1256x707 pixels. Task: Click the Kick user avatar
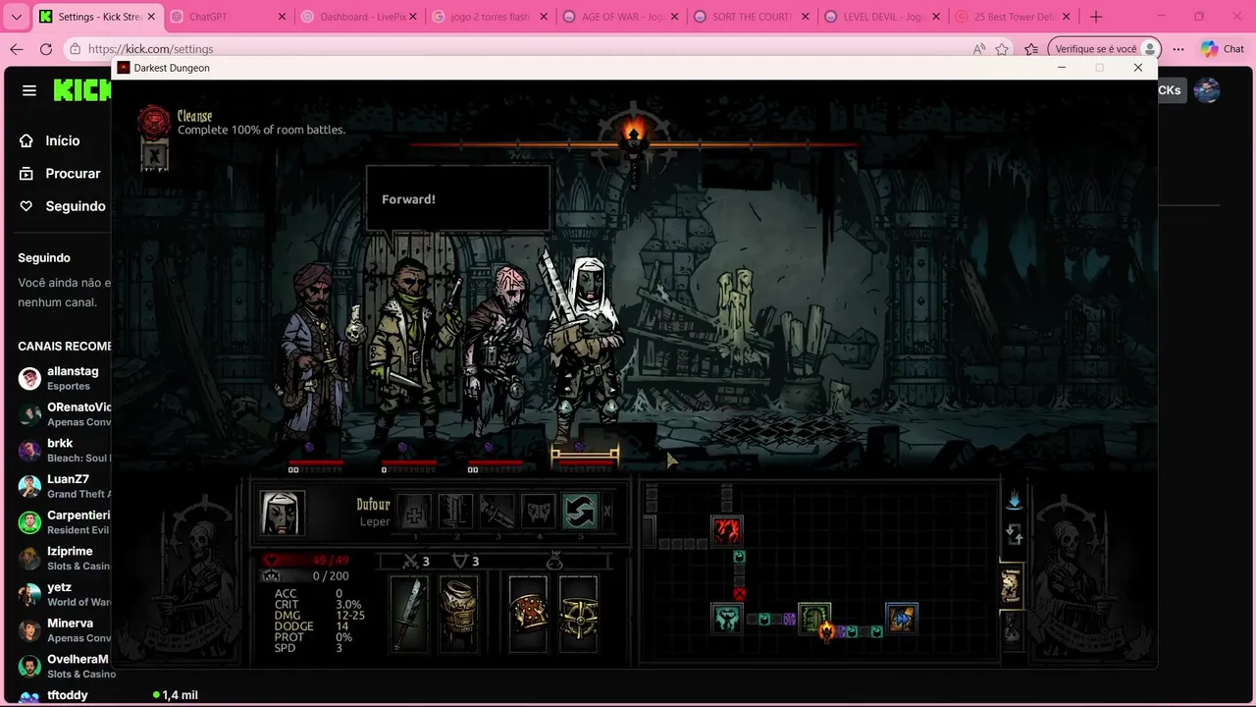pos(1207,90)
